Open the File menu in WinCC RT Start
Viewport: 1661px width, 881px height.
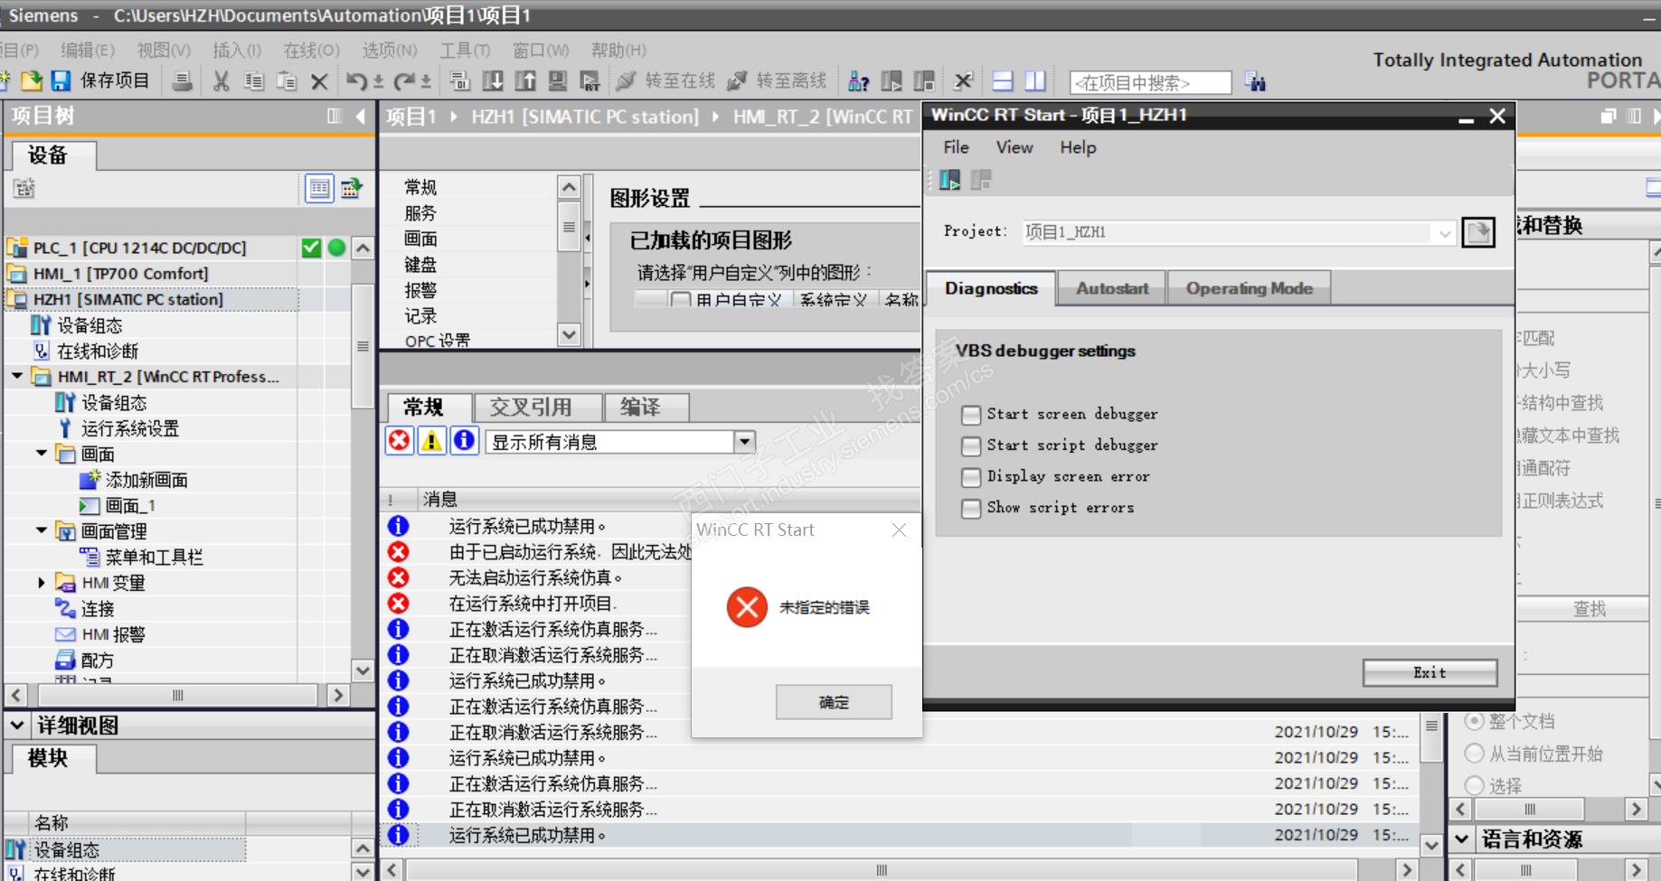coord(956,147)
